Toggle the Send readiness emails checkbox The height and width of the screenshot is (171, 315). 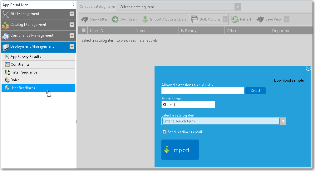[165, 132]
